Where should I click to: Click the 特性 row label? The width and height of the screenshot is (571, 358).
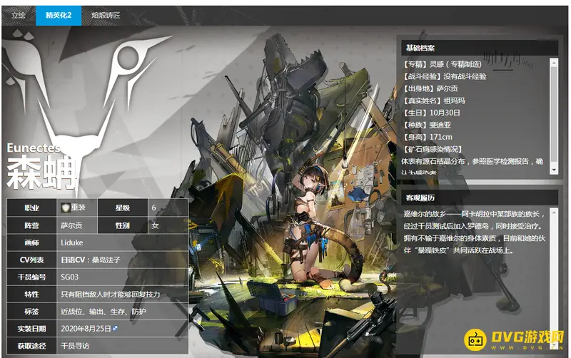pyautogui.click(x=31, y=294)
